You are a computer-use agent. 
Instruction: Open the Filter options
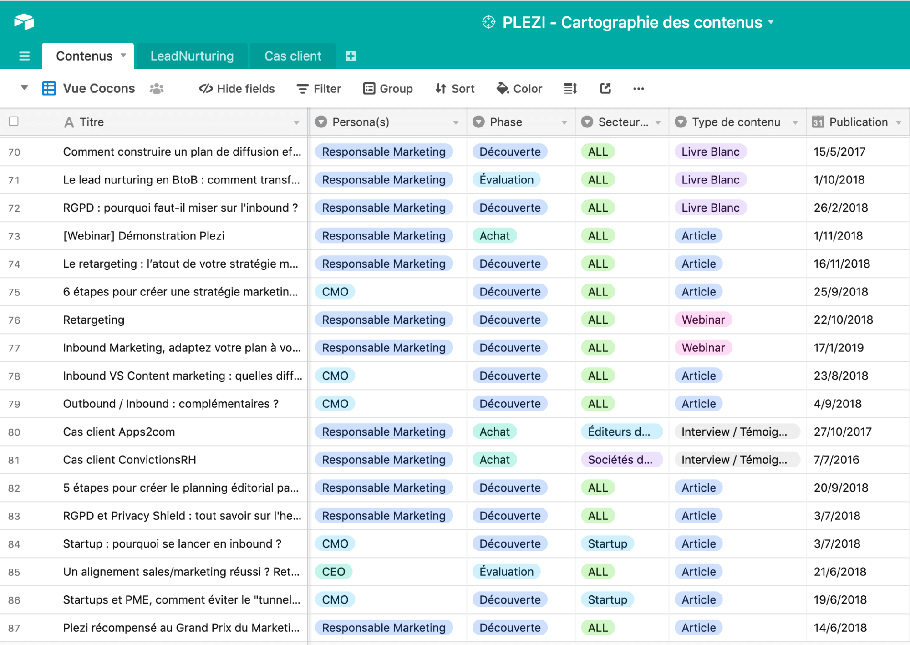point(319,89)
